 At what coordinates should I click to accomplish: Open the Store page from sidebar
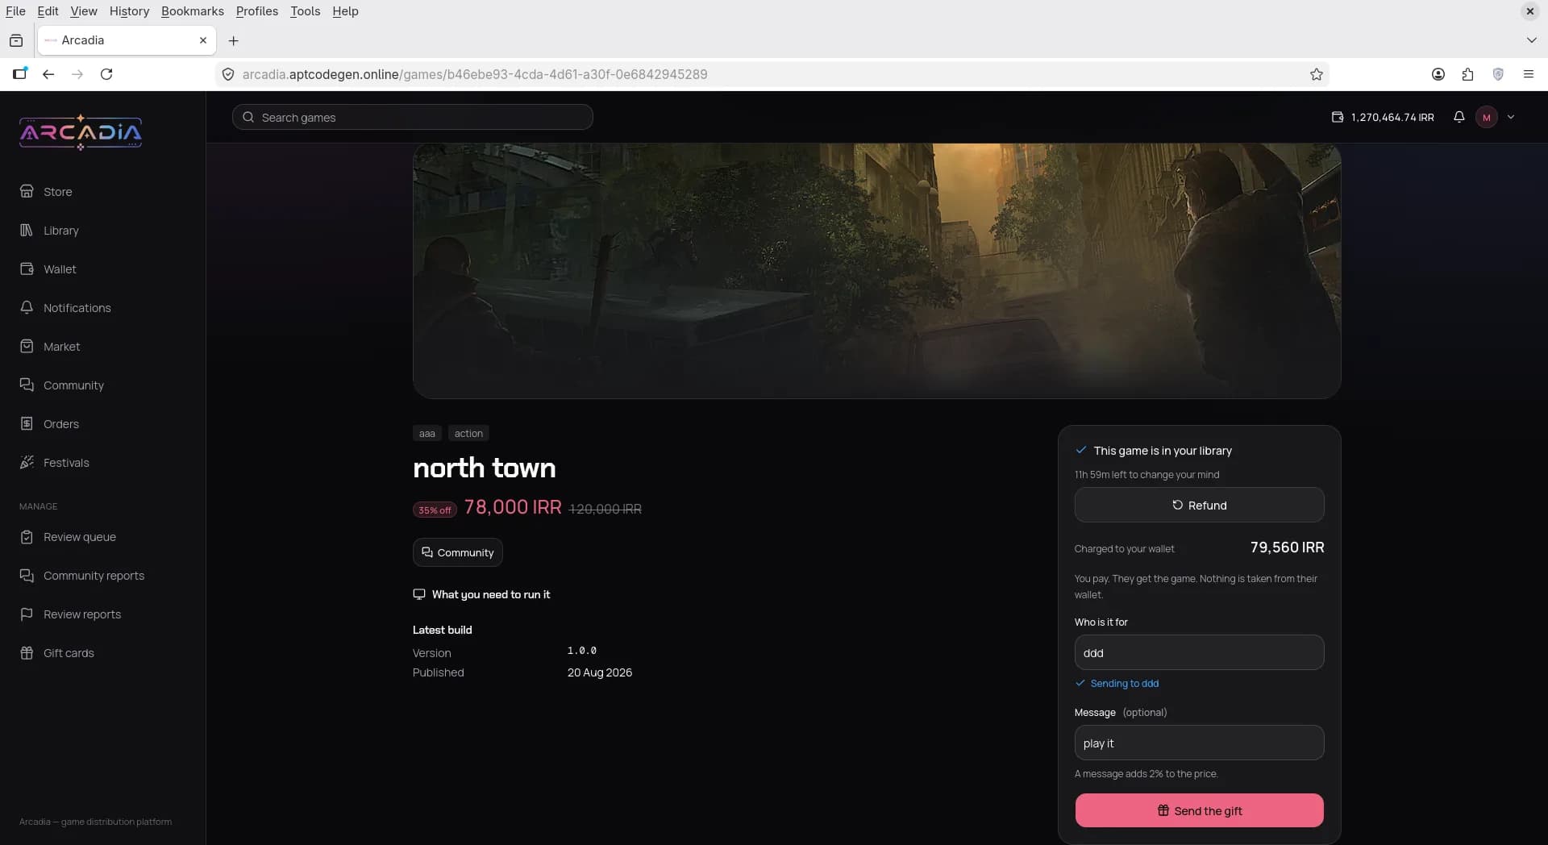tap(58, 192)
